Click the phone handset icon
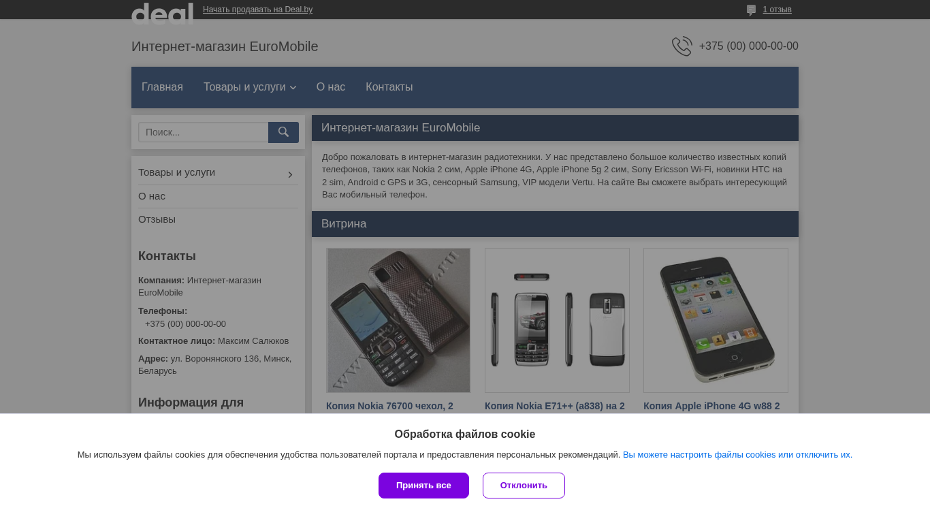 coord(682,46)
